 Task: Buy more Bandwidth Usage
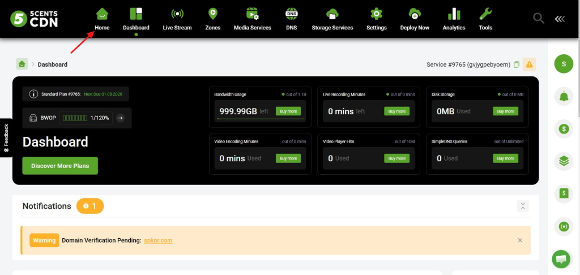(x=288, y=111)
